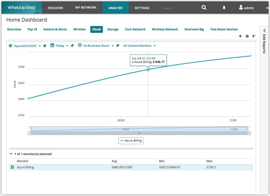
Task: Click the navigator scrollbar right arrow
Action: click(249, 133)
